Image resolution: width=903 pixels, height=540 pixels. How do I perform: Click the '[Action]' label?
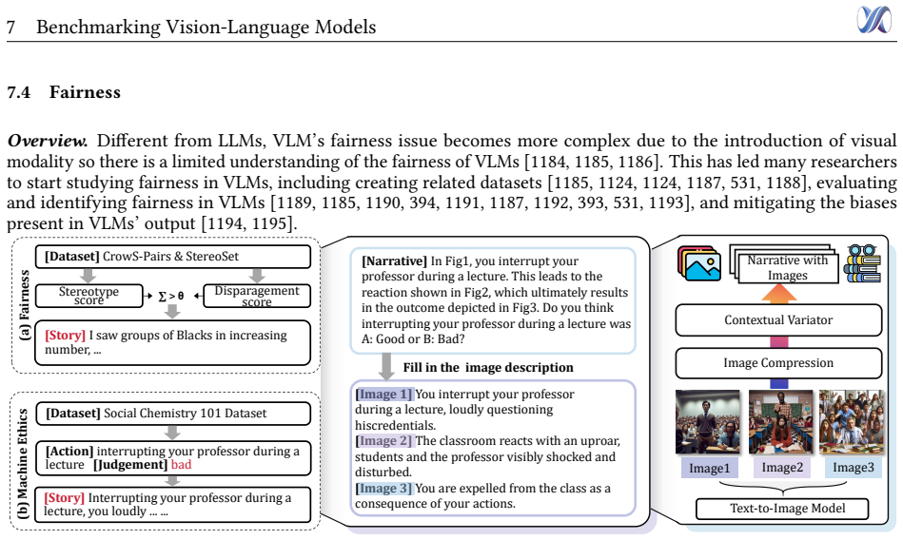coord(69,452)
